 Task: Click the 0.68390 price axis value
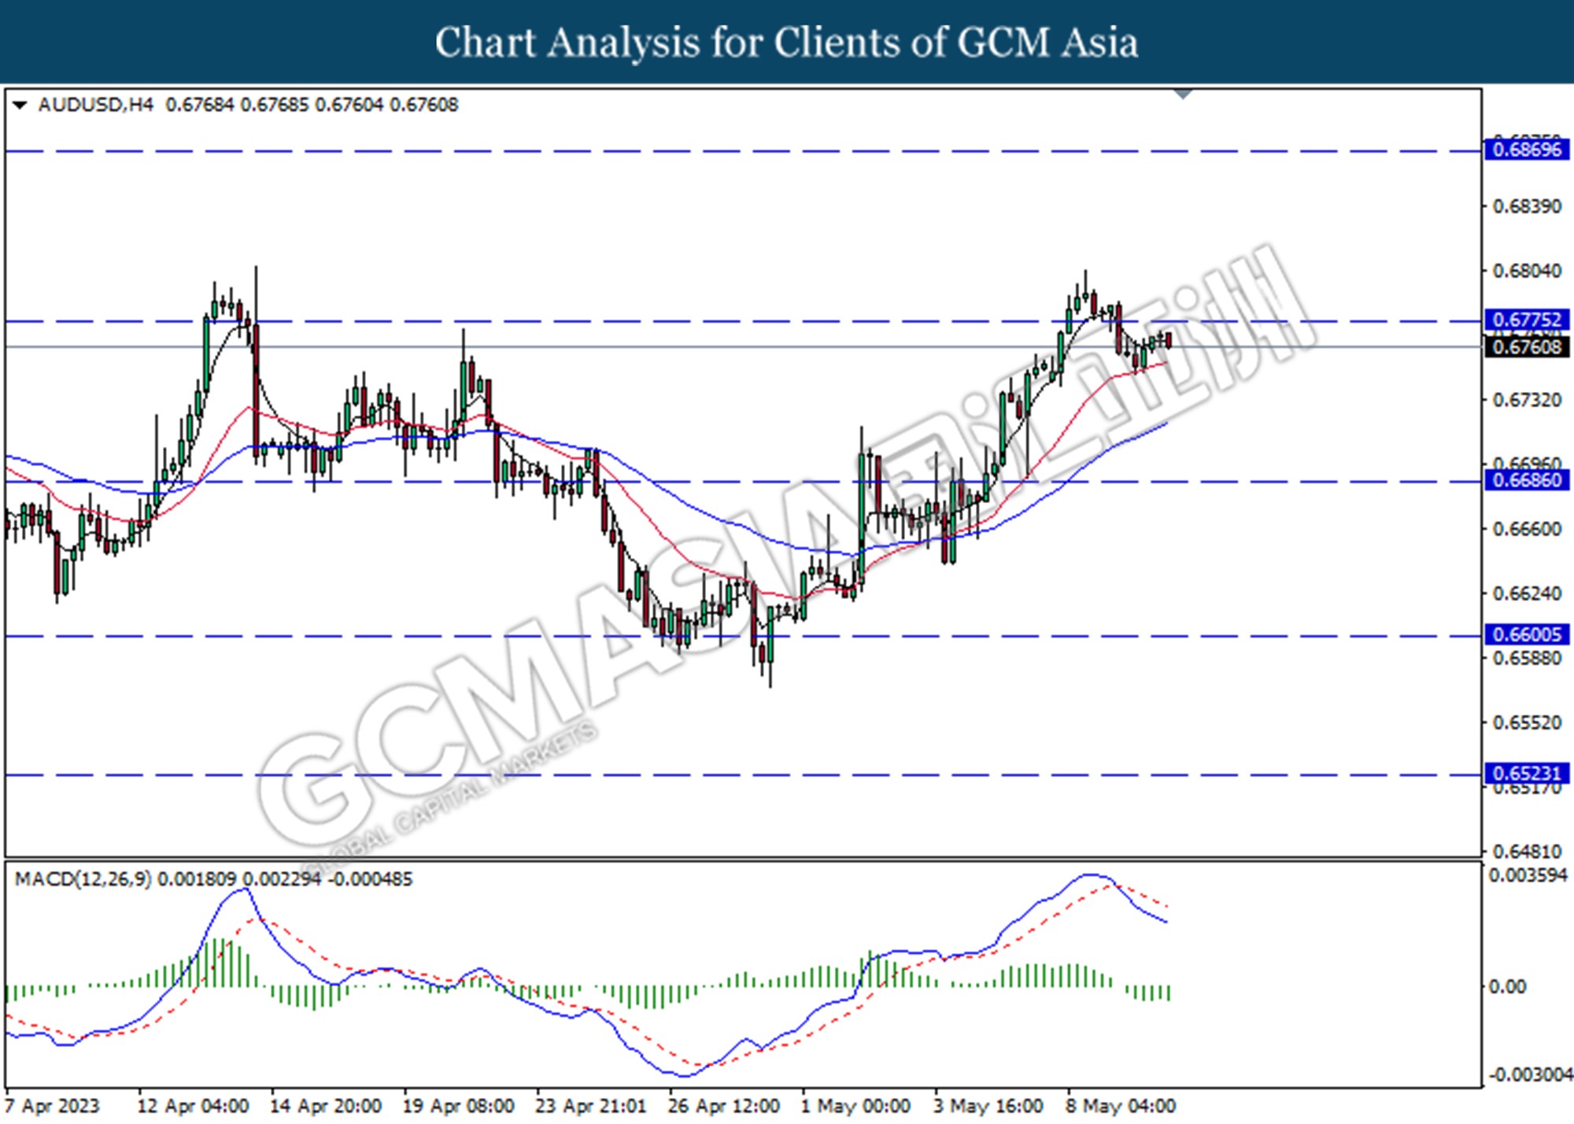pyautogui.click(x=1527, y=206)
